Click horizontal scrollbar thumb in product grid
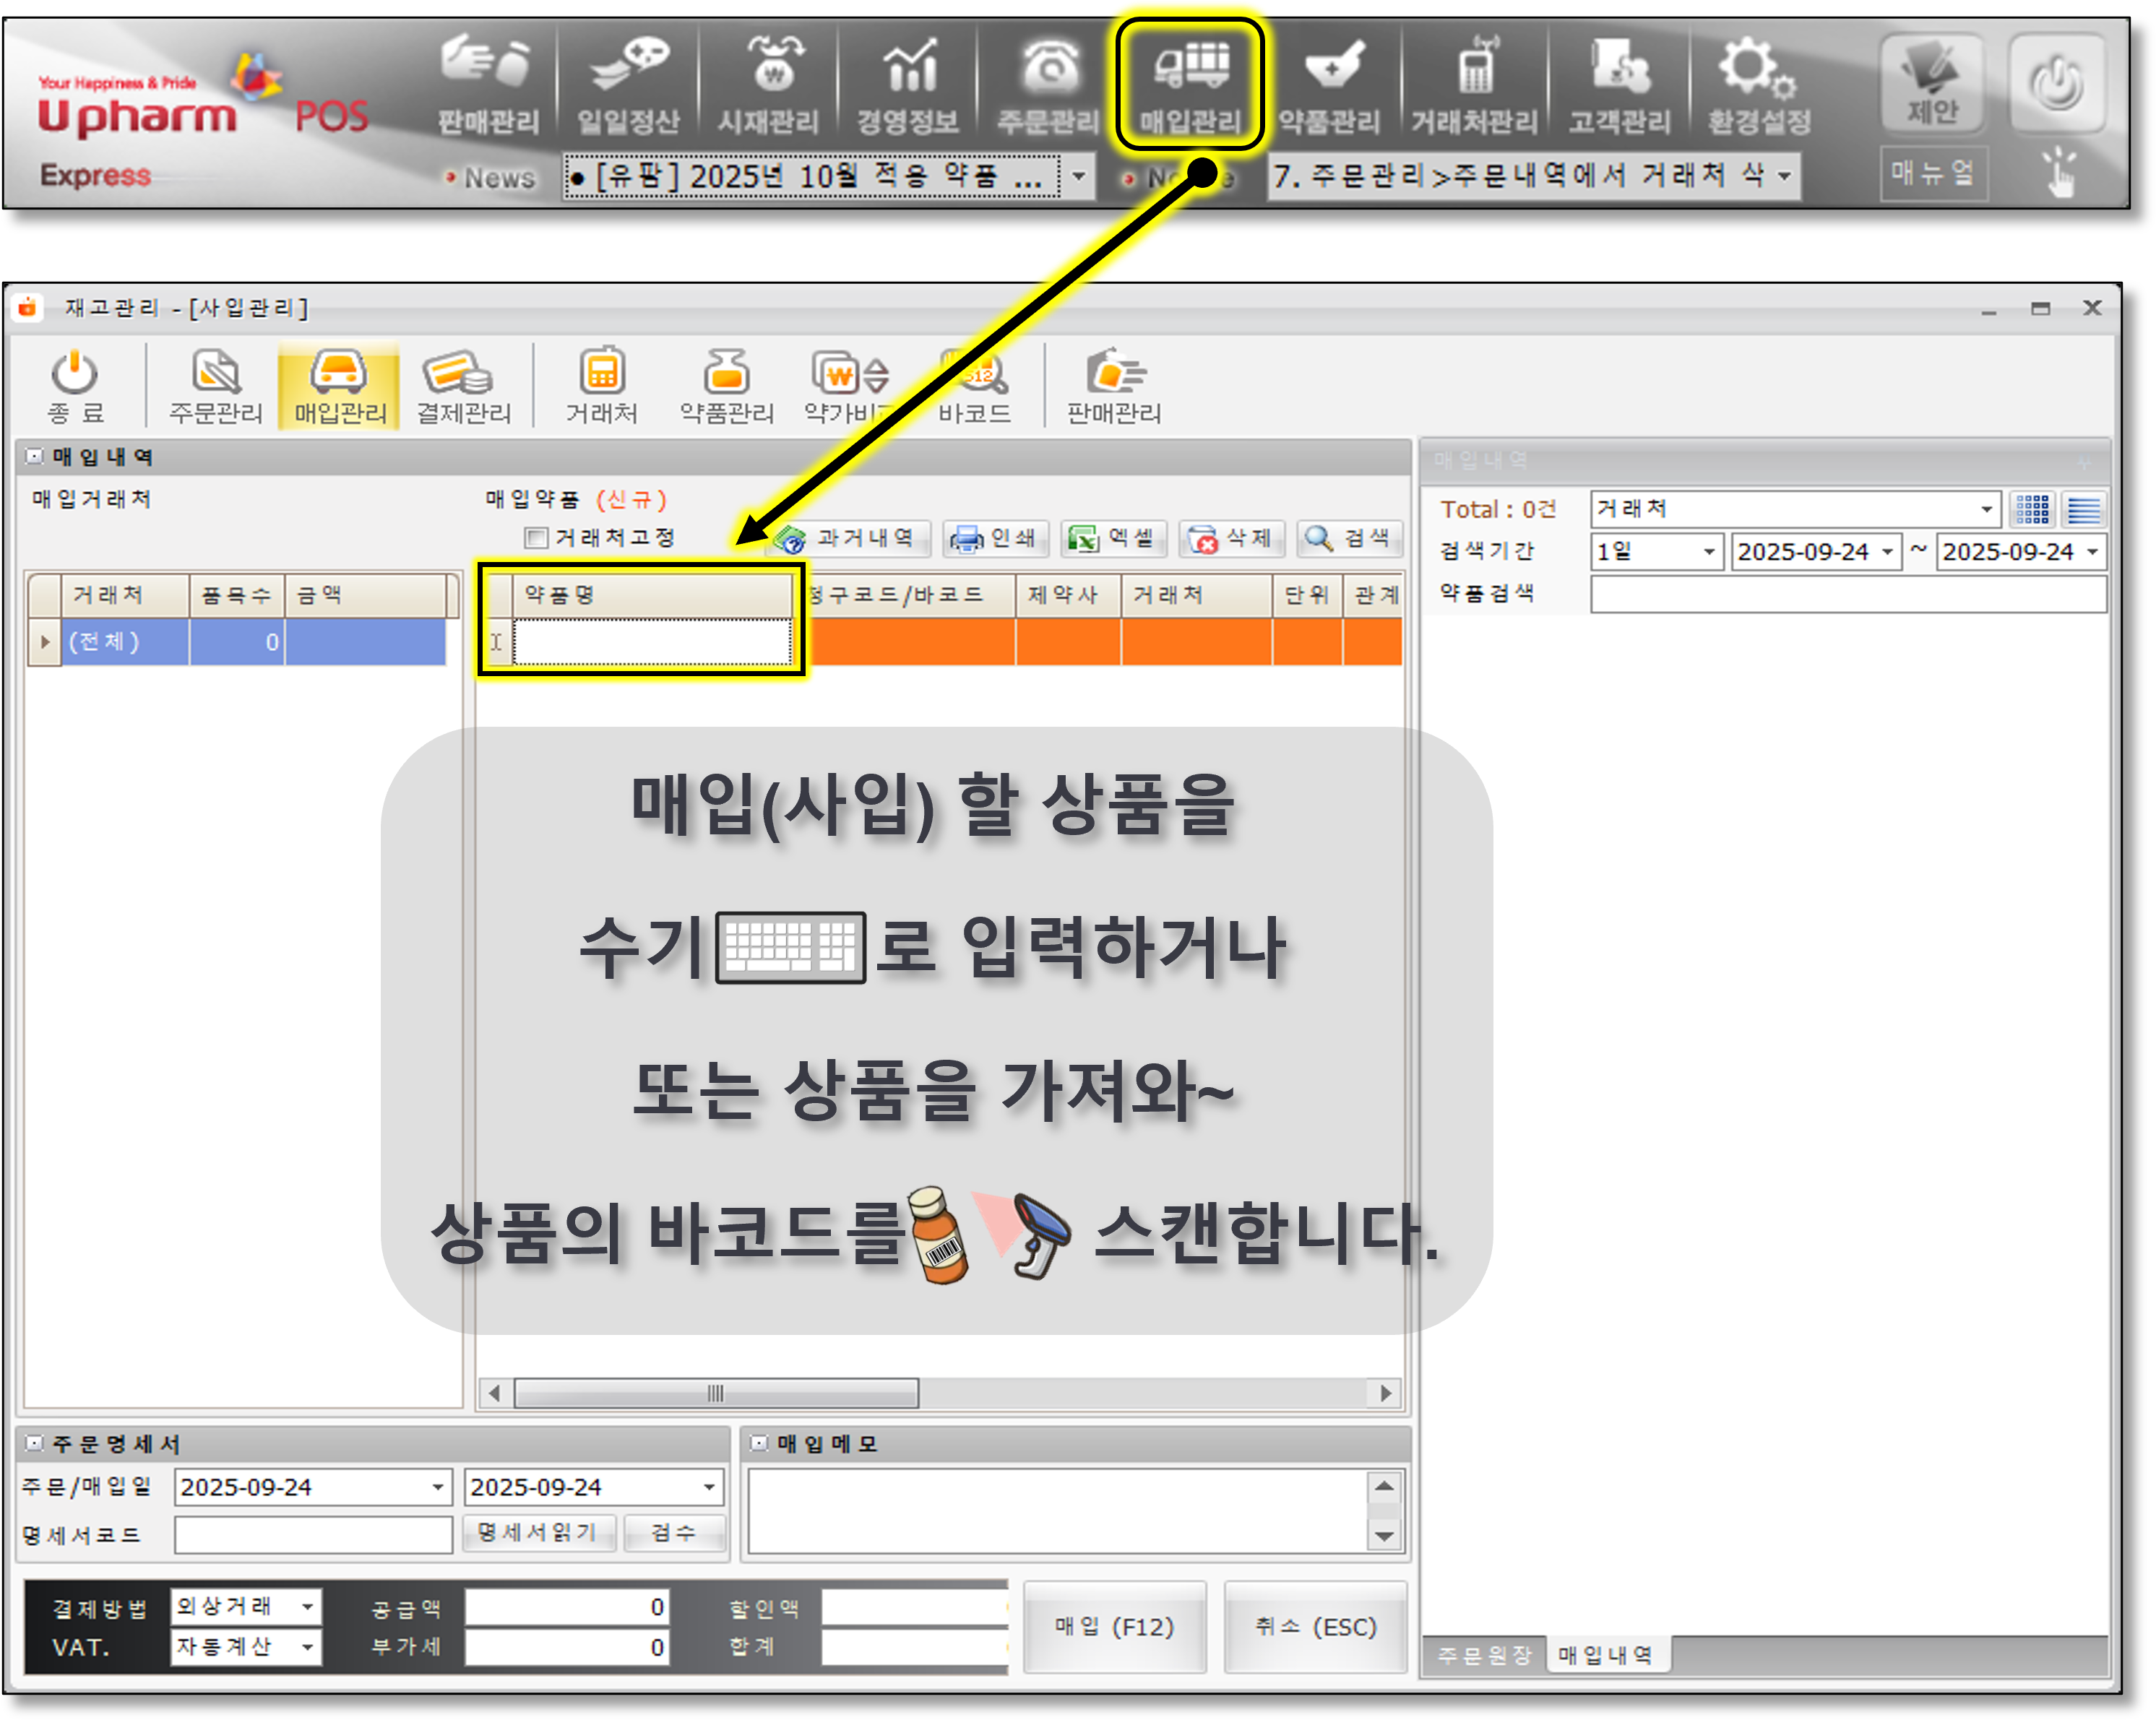 [716, 1393]
